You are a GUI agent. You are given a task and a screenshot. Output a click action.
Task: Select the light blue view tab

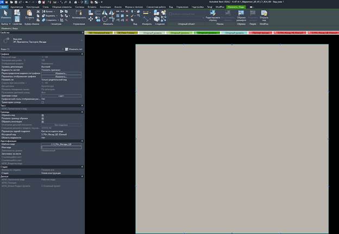(234, 33)
